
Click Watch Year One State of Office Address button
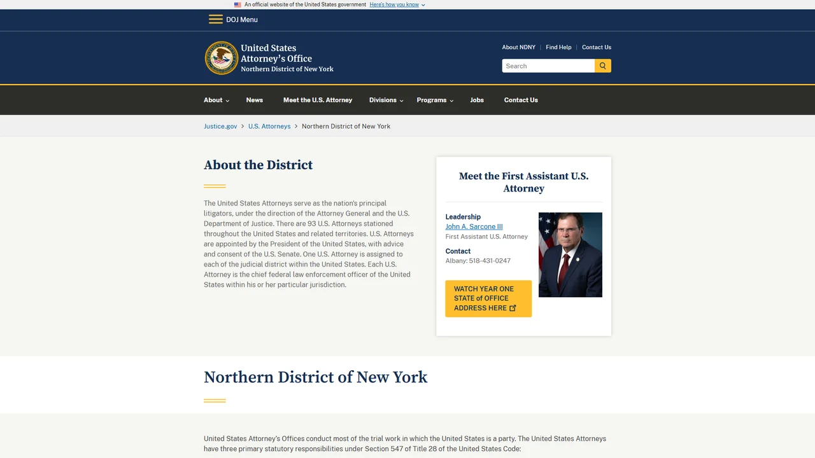pos(488,298)
